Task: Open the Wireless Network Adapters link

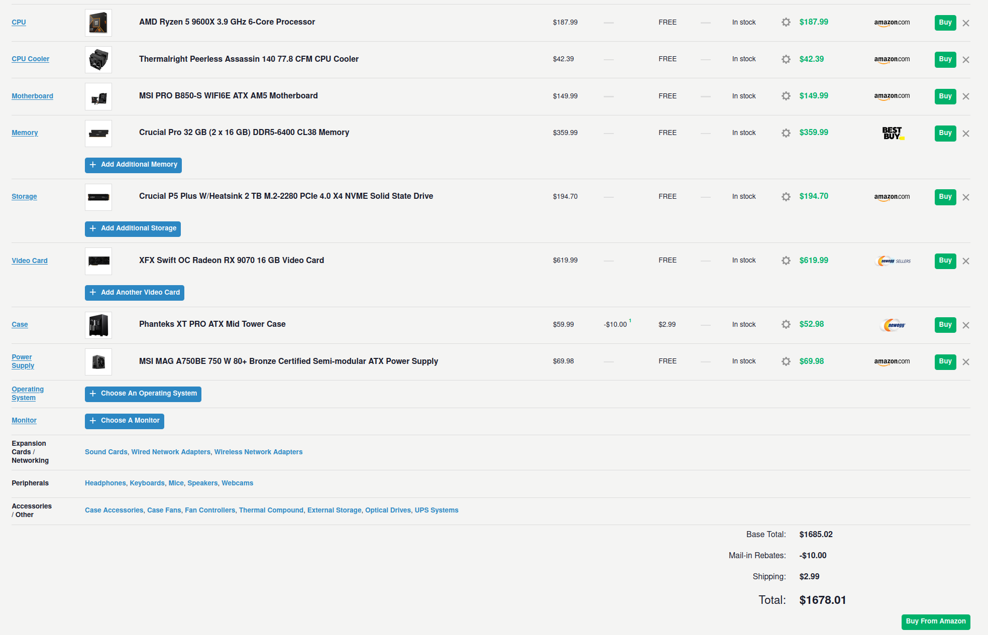Action: point(258,452)
